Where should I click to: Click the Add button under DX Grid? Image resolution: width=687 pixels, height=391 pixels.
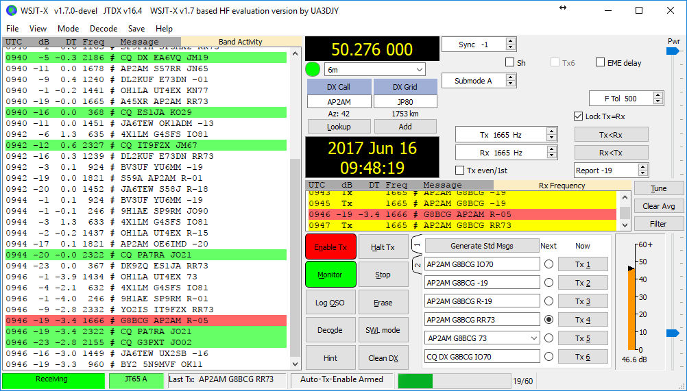pos(405,127)
